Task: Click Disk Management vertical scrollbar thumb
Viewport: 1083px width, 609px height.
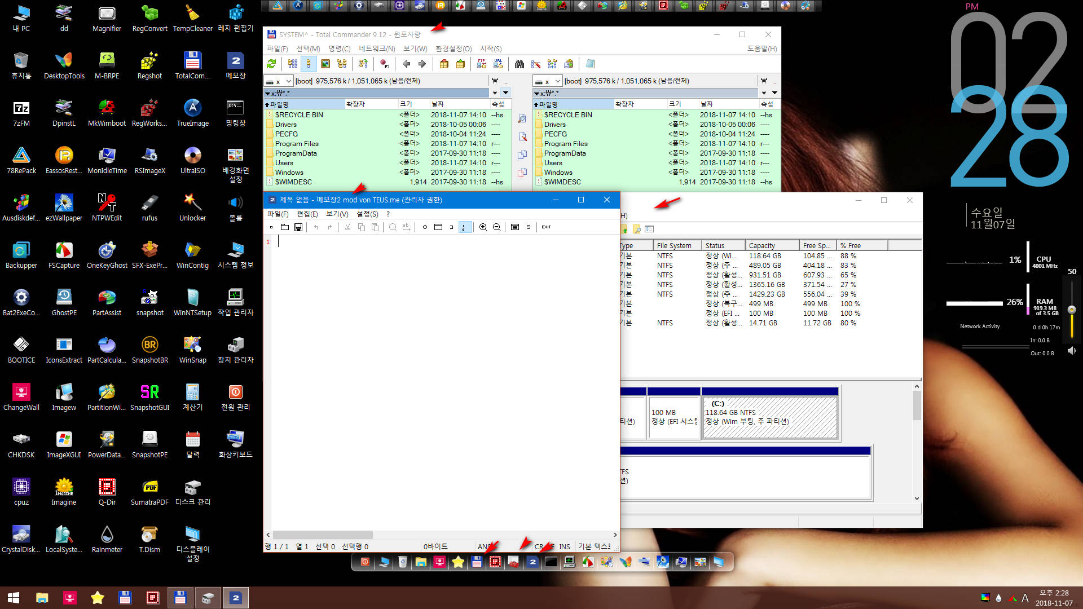Action: click(917, 405)
